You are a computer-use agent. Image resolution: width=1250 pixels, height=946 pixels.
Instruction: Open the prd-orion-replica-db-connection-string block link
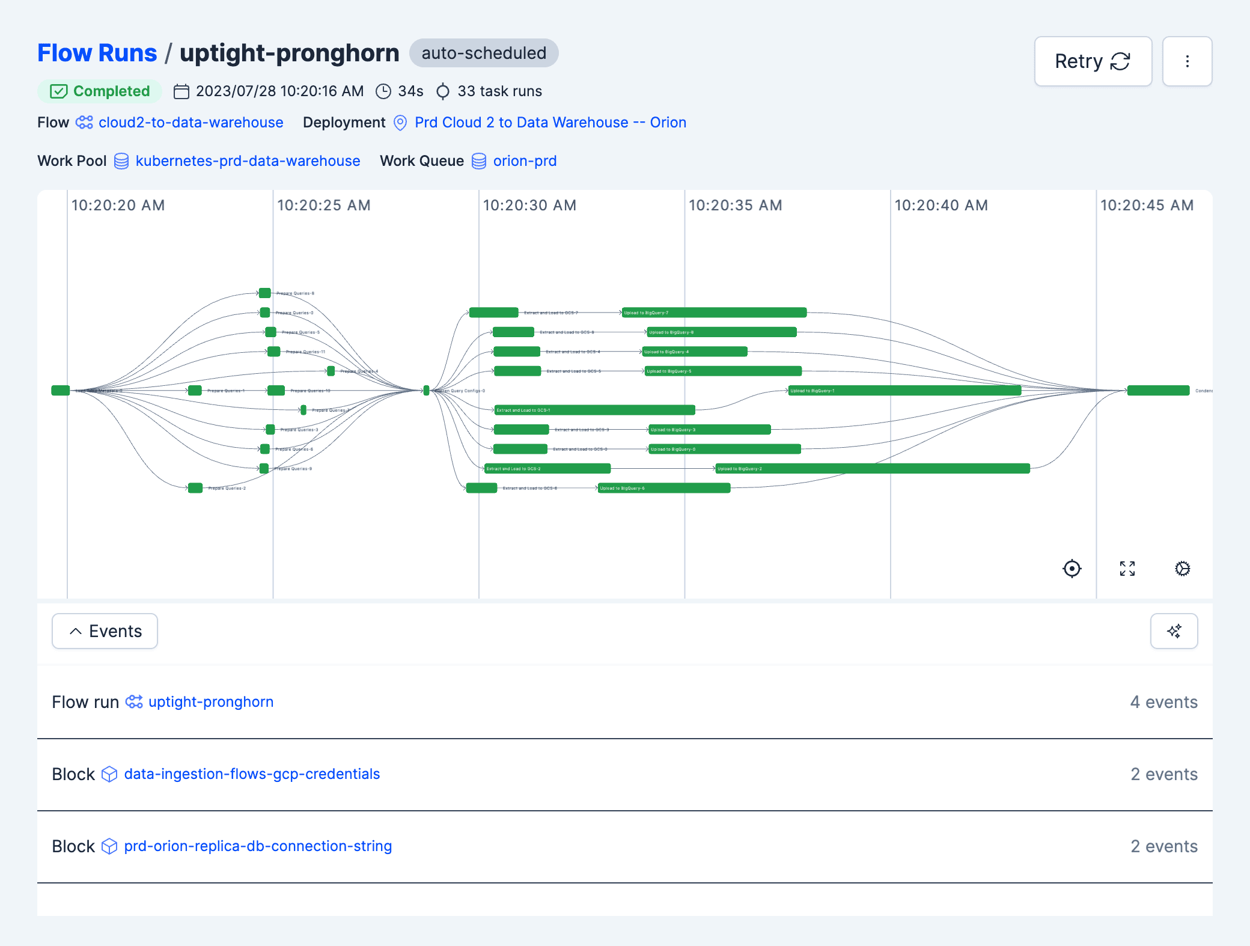pos(258,846)
